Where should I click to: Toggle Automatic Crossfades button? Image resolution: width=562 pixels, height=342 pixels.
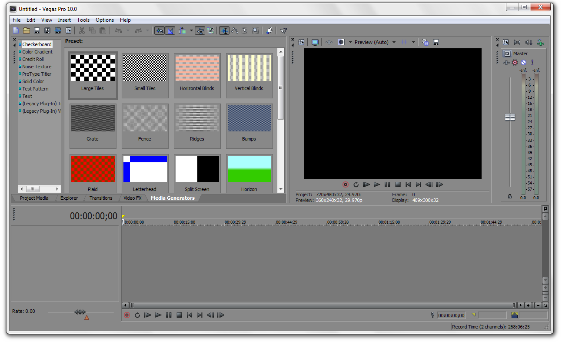[170, 30]
